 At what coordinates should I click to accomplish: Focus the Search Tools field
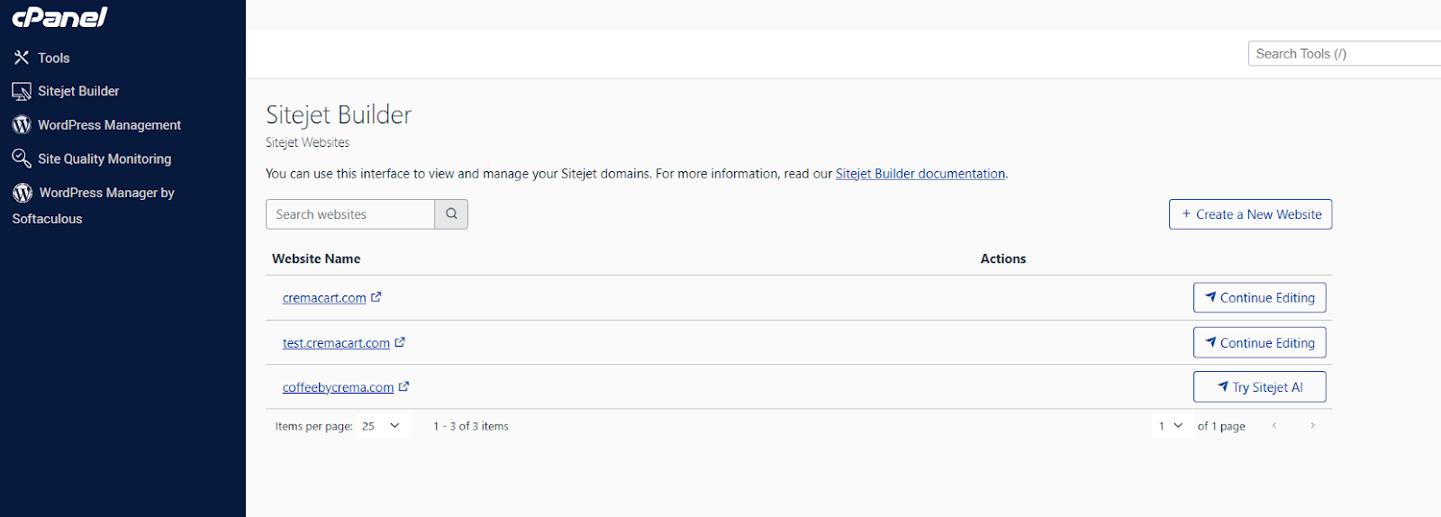(1345, 53)
